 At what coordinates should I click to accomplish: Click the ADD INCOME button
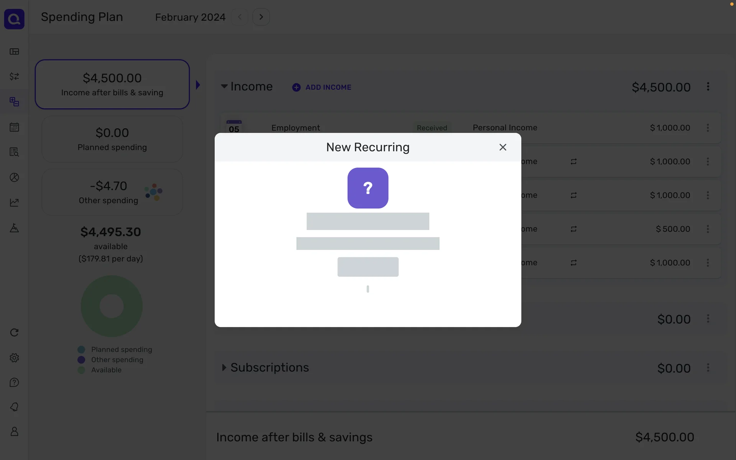322,87
